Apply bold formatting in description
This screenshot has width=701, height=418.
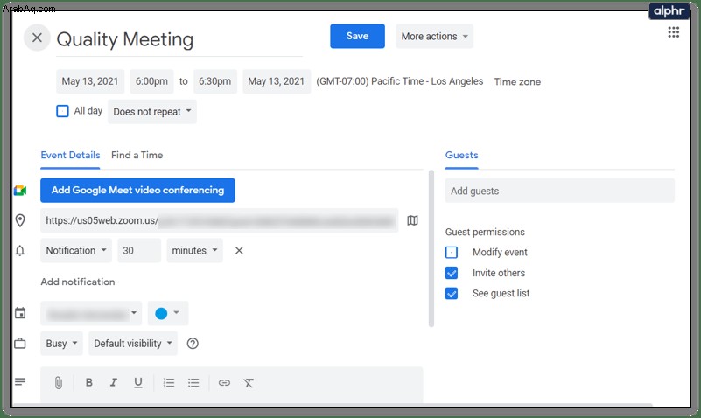pyautogui.click(x=89, y=383)
